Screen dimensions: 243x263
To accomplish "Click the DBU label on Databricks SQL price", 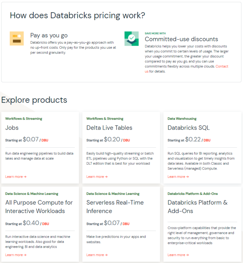I will click(207, 140).
